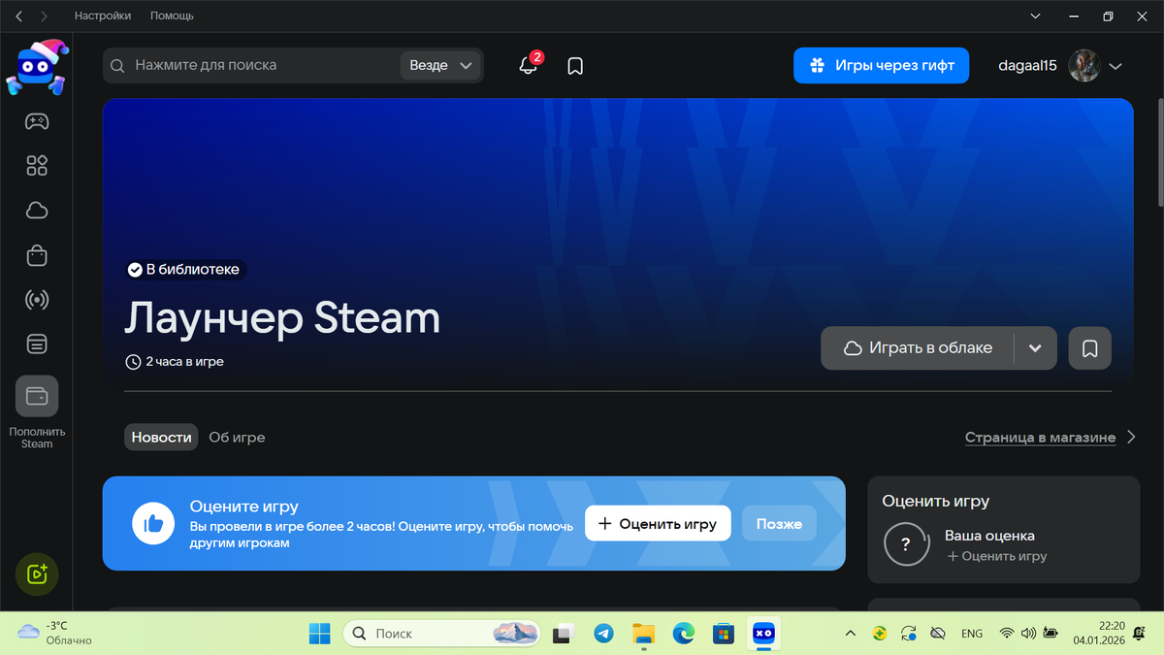Open the shopping bag store section

point(37,255)
